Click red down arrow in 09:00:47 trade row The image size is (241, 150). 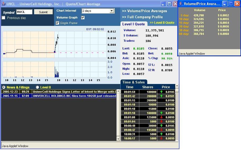click(x=161, y=130)
